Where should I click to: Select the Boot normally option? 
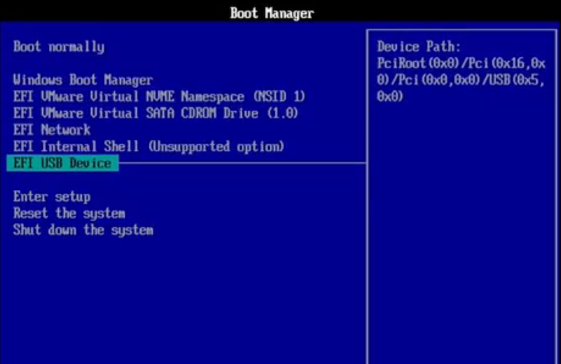pyautogui.click(x=59, y=47)
